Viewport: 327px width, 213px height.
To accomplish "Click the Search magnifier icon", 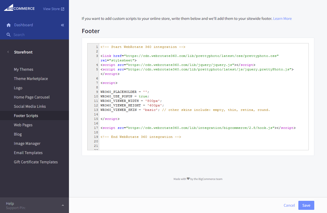I will point(8,35).
